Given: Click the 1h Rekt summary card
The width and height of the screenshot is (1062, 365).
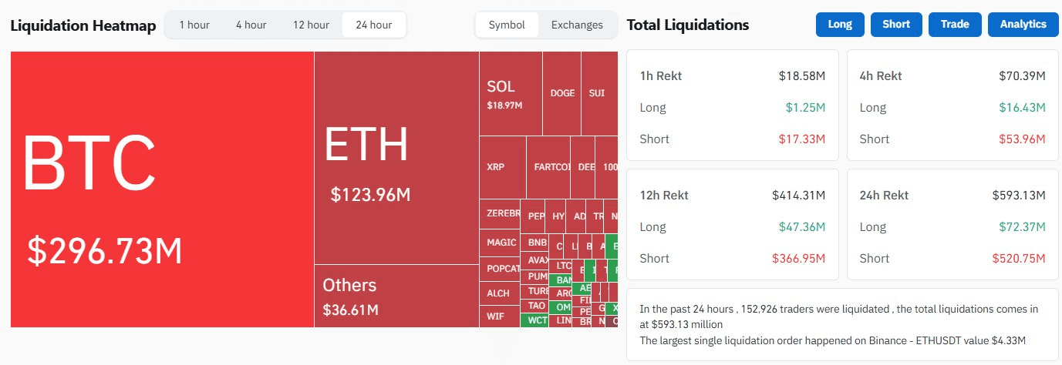Looking at the screenshot, I should [732, 105].
